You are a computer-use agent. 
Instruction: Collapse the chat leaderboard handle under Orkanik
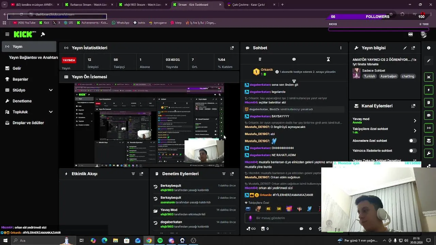click(294, 81)
